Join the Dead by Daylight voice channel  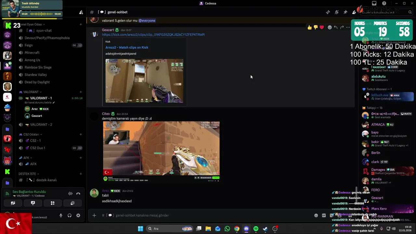[x=50, y=82]
